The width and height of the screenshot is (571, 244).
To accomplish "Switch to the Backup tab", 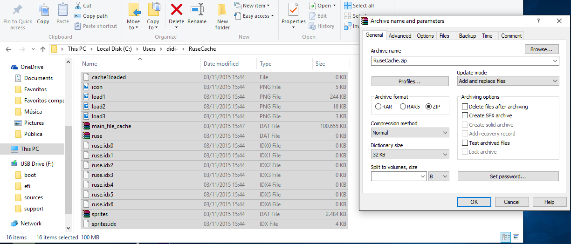I will pos(468,36).
